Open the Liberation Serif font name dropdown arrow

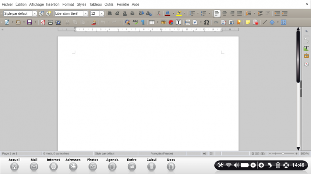click(86, 13)
